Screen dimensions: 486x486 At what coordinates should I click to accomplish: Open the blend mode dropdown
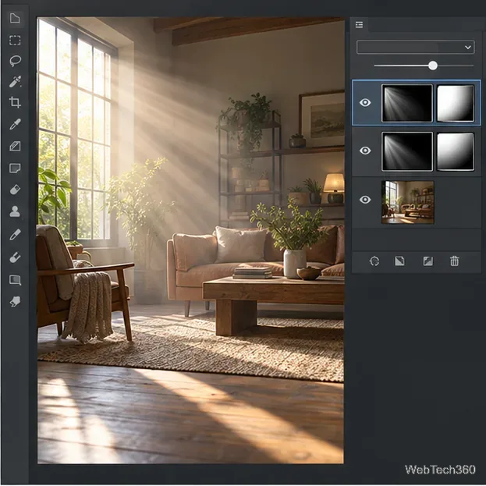[x=415, y=47]
